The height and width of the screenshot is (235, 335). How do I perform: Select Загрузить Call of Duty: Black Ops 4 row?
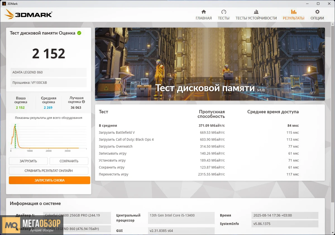pos(199,139)
